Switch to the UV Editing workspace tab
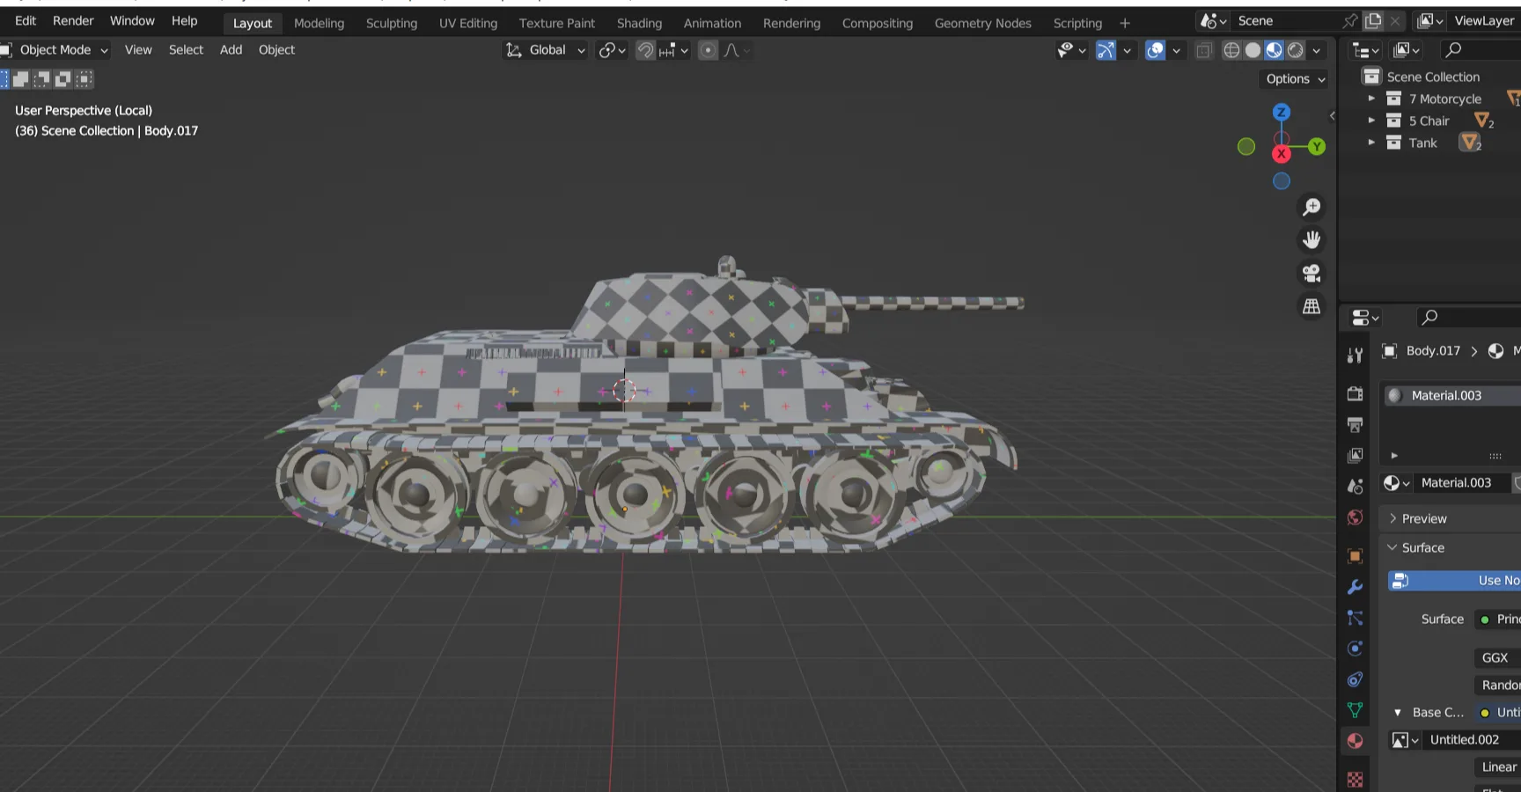This screenshot has width=1521, height=792. pyautogui.click(x=467, y=23)
